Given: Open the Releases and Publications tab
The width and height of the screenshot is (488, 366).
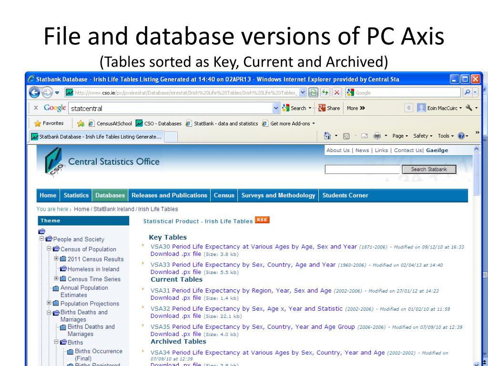Looking at the screenshot, I should point(169,195).
